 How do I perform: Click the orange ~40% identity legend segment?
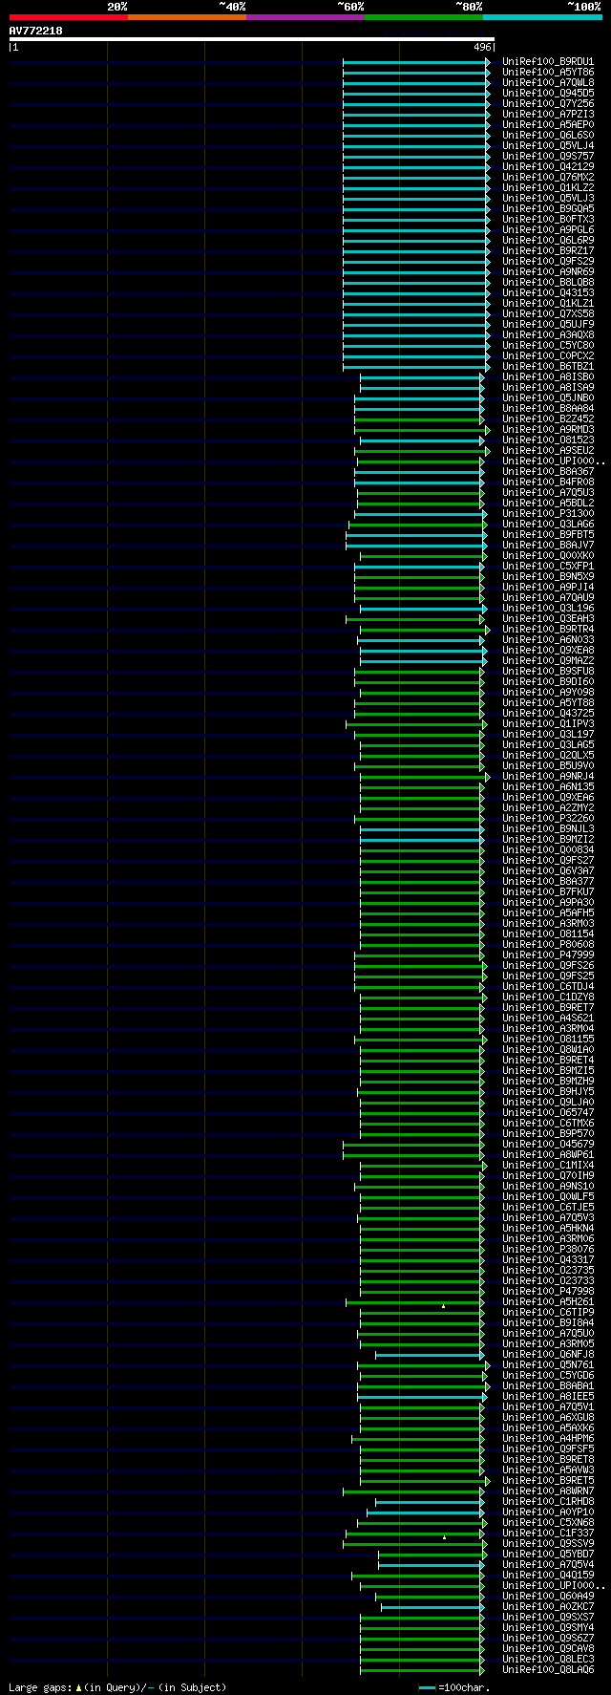point(186,17)
